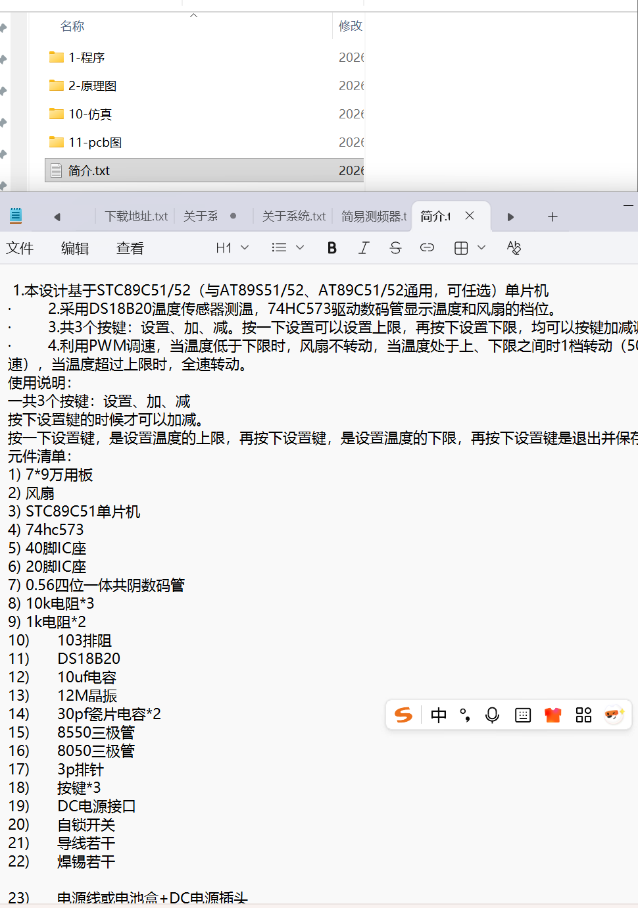Click the clear formatting icon
The image size is (638, 908).
click(514, 248)
